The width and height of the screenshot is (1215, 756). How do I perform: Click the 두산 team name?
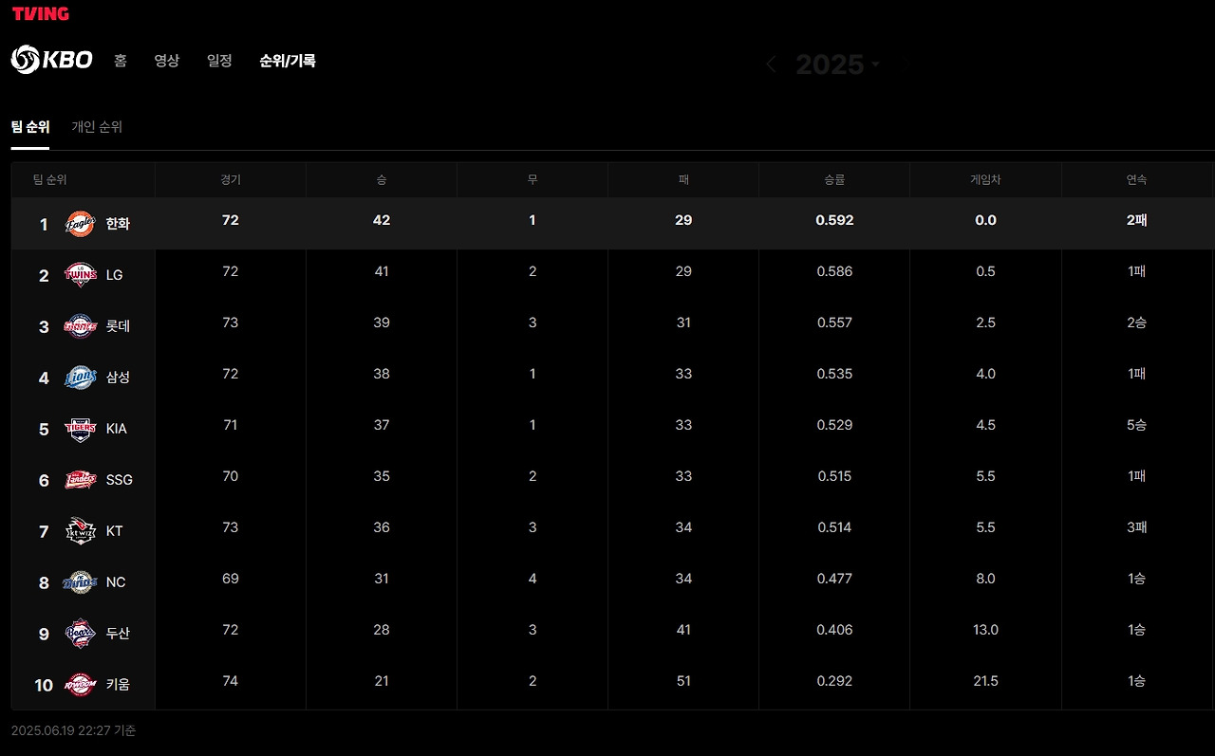118,634
